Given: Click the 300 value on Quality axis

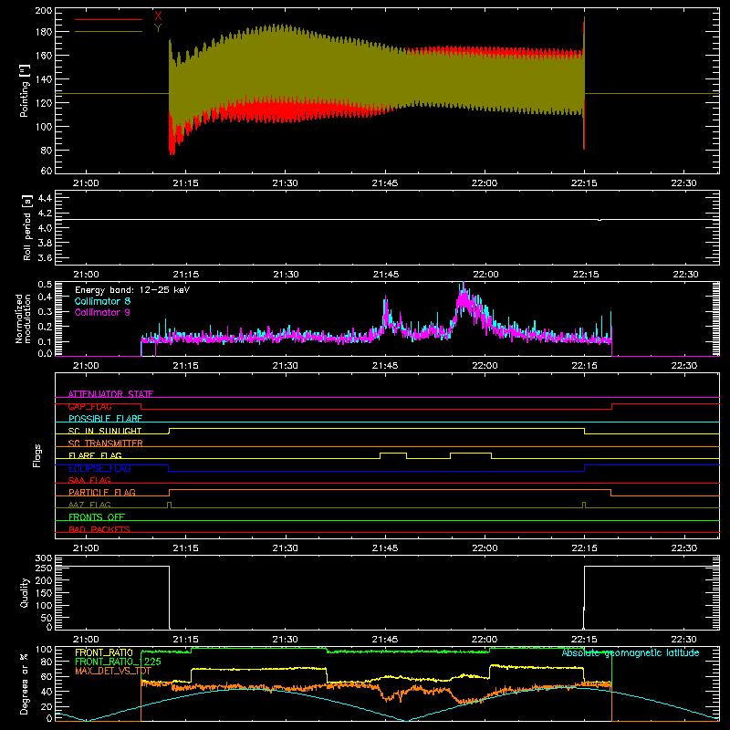Looking at the screenshot, I should click(44, 558).
